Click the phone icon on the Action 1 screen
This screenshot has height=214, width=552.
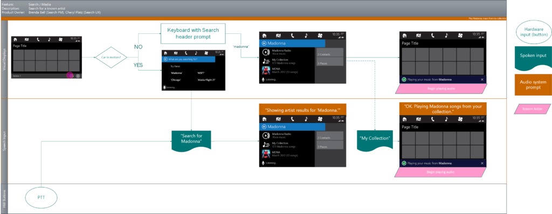[x=38, y=39]
